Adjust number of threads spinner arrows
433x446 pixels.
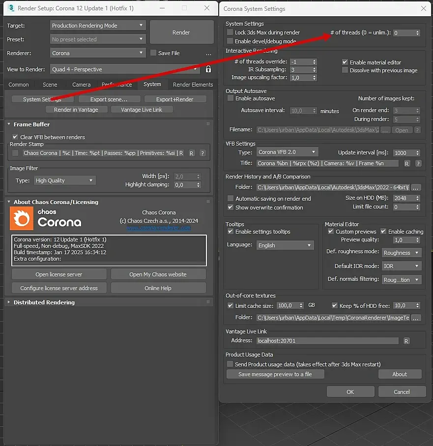(x=417, y=33)
